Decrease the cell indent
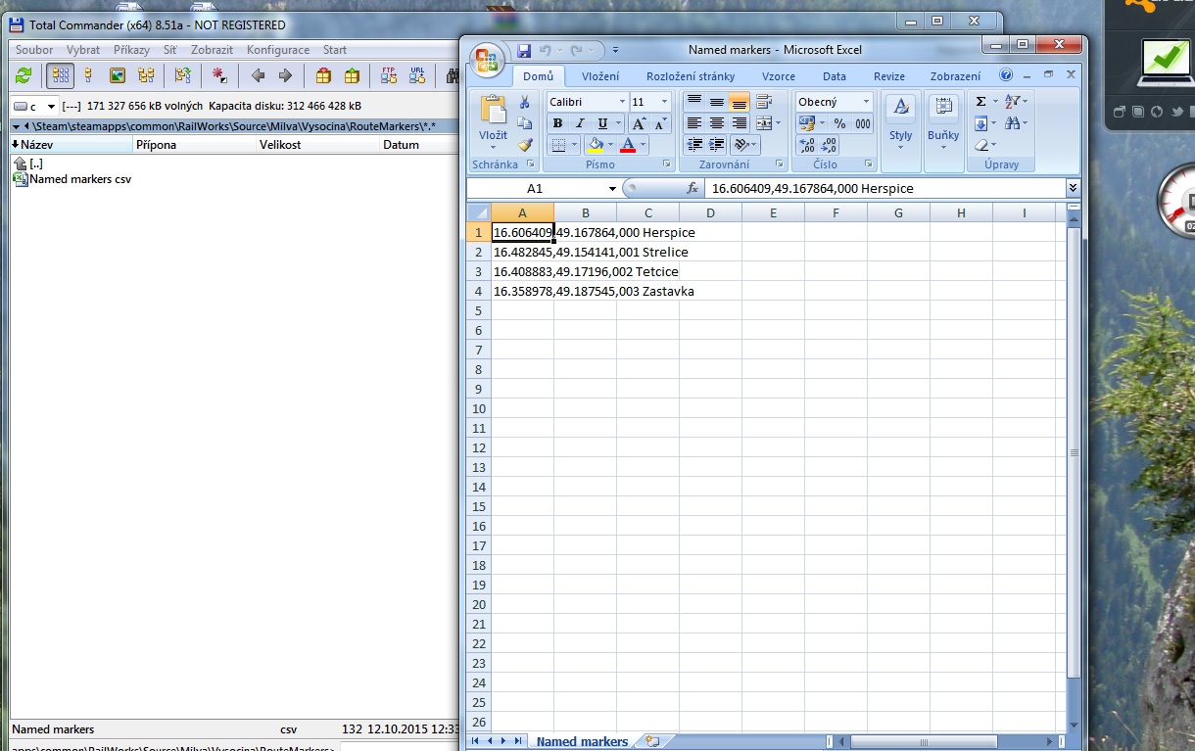 [x=693, y=145]
